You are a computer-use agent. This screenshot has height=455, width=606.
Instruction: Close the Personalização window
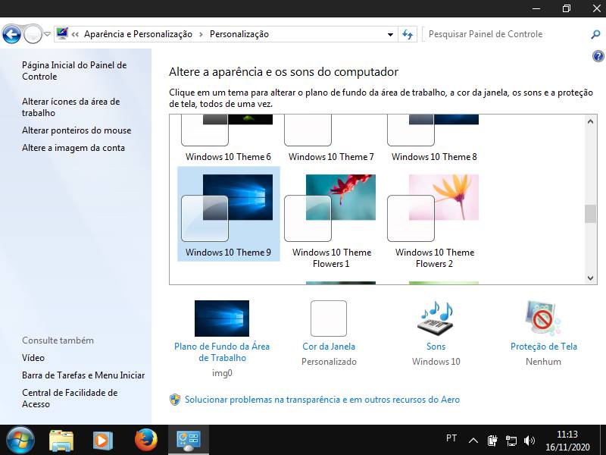click(x=597, y=8)
